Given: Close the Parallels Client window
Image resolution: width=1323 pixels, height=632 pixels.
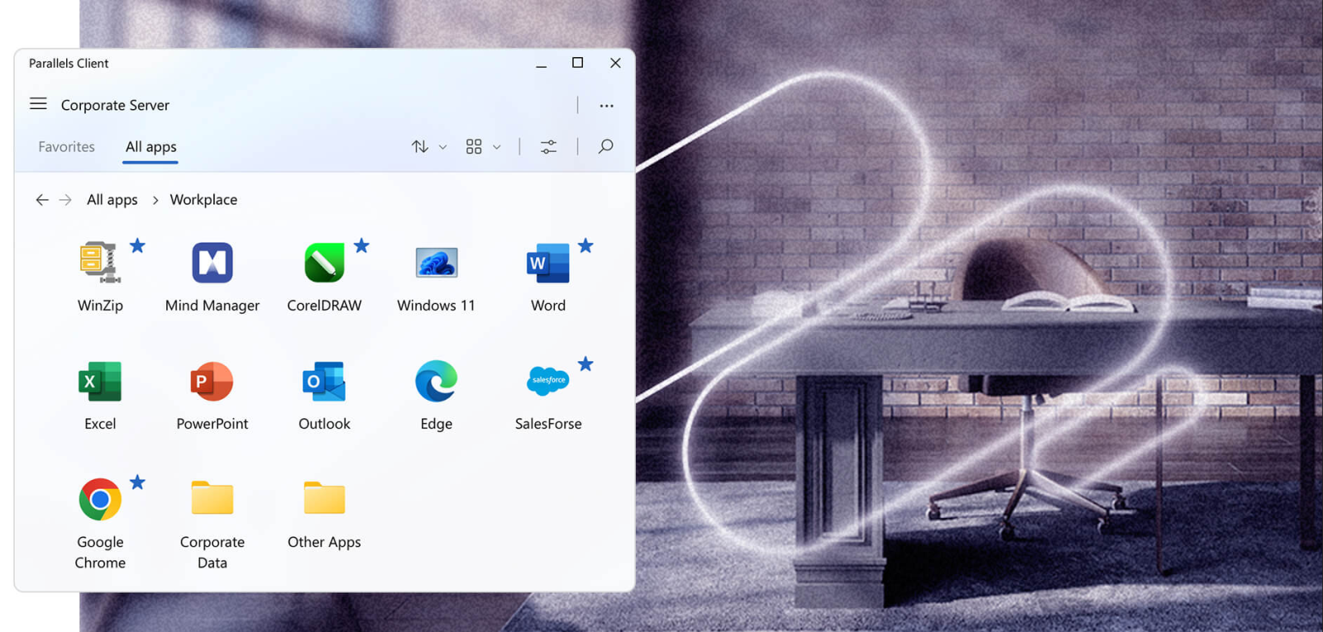Looking at the screenshot, I should click(615, 63).
